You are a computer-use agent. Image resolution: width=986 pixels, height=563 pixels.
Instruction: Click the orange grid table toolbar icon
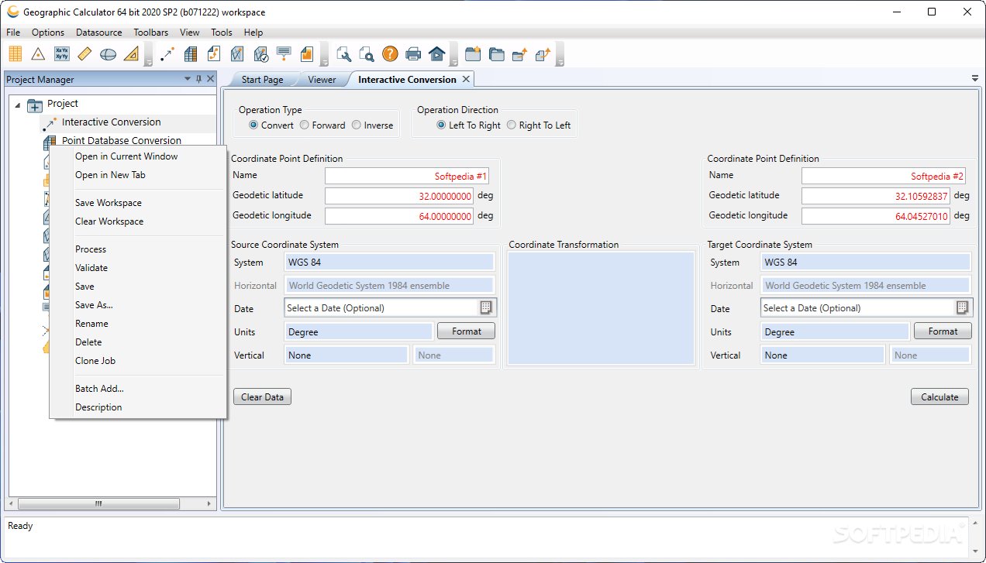(x=16, y=53)
